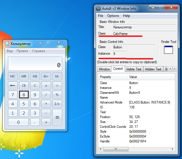Click the CE button in calculator
The height and width of the screenshot is (159, 182).
[x=24, y=86]
